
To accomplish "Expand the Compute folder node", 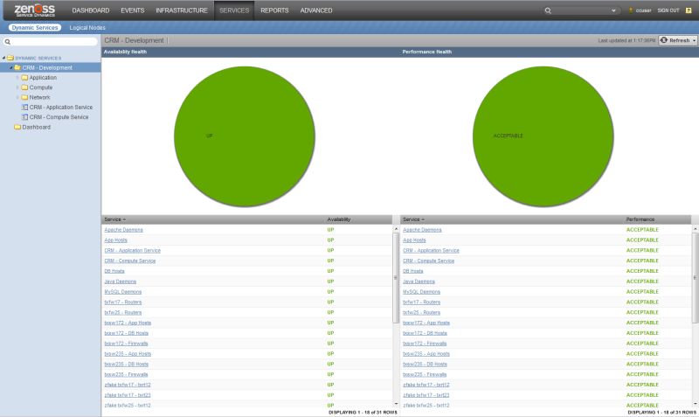I will click(17, 87).
